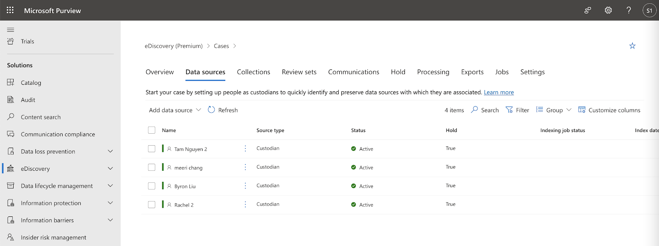Open more options for Byron Liu
The width and height of the screenshot is (659, 246).
click(245, 186)
